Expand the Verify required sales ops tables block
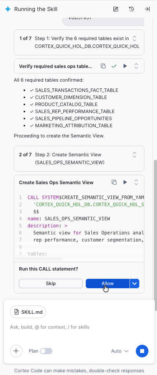 136,66
